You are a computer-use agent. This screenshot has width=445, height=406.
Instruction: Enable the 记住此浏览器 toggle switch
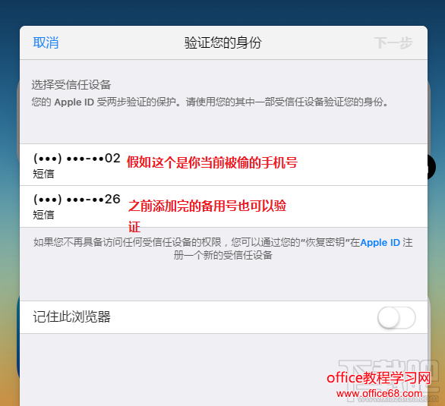396,317
